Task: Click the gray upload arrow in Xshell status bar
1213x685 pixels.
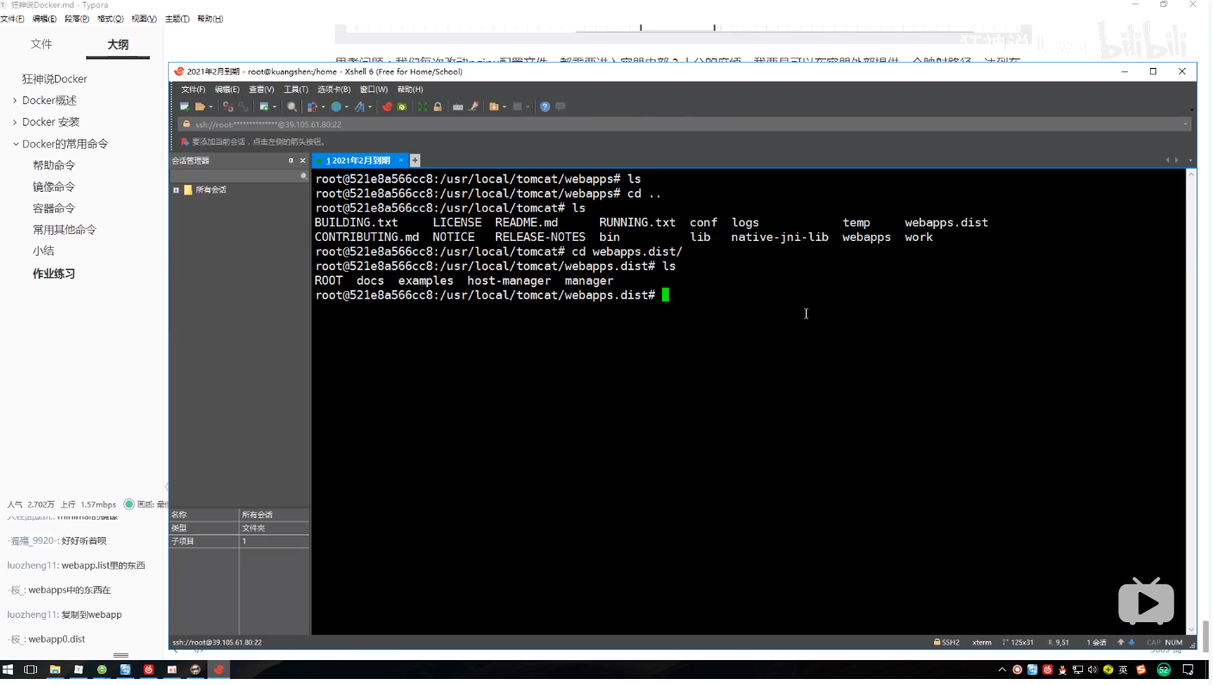Action: pos(1121,642)
